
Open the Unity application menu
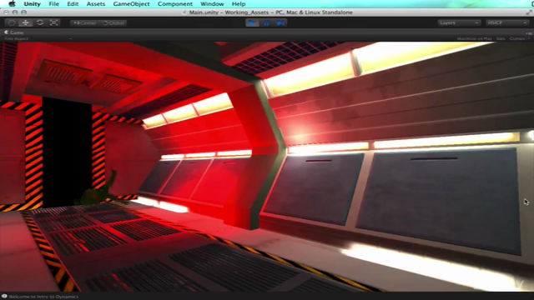[x=32, y=4]
